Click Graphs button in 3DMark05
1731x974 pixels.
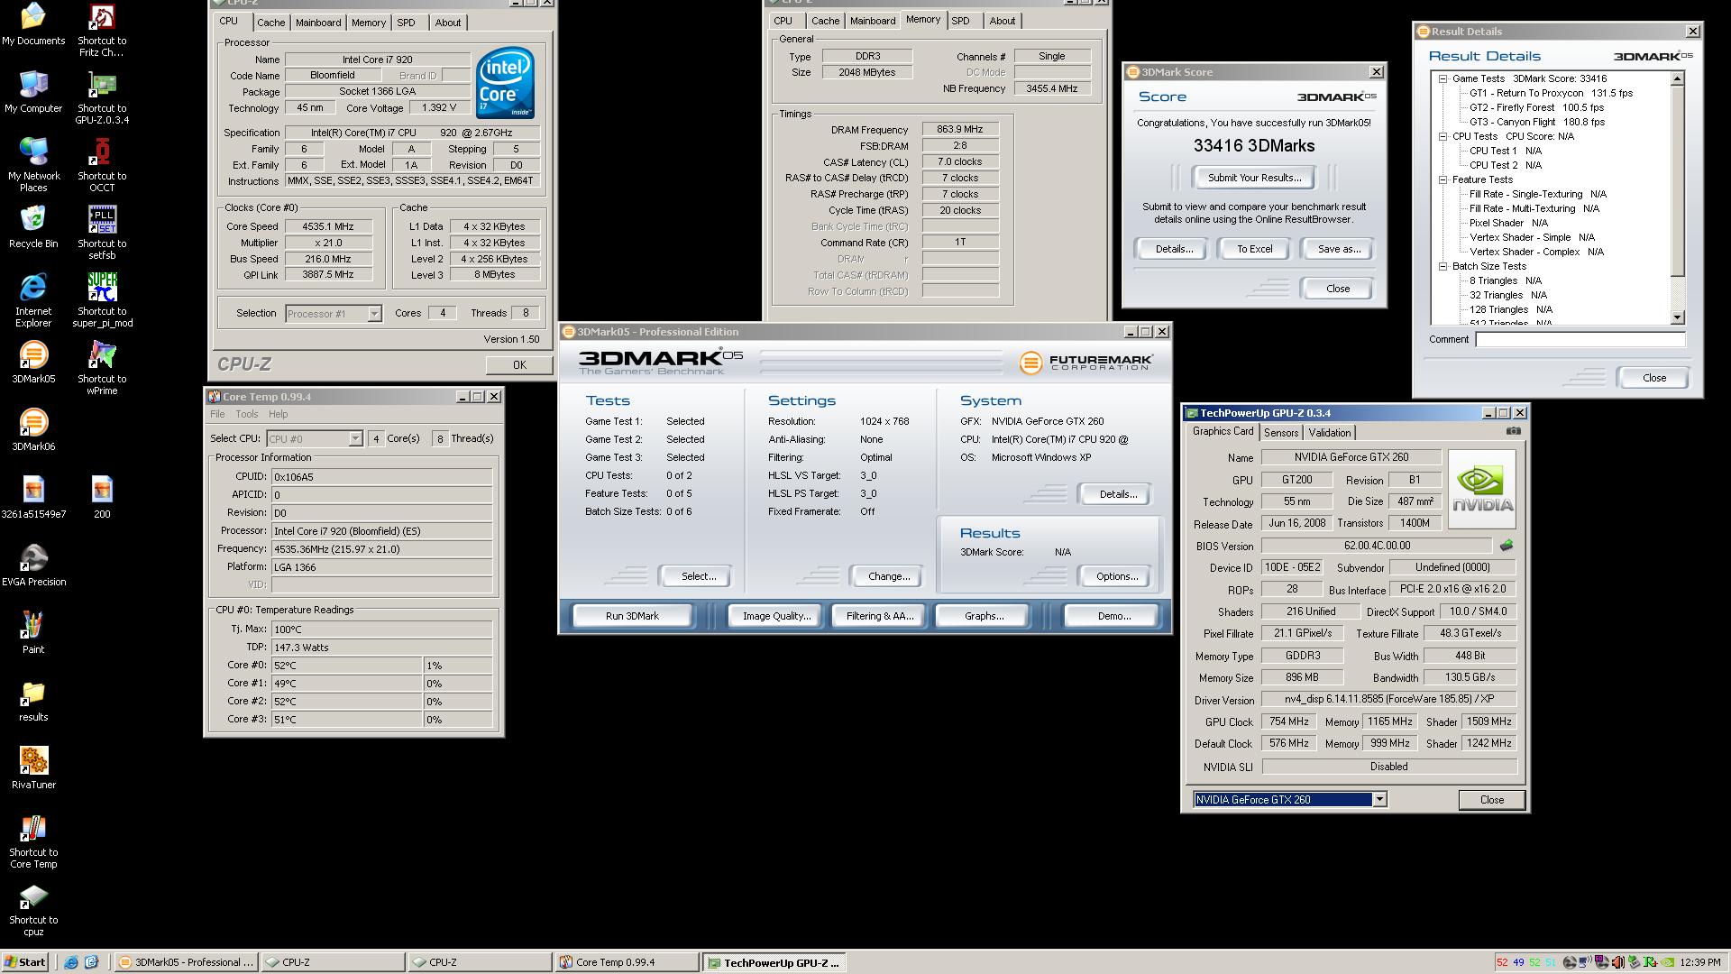pyautogui.click(x=984, y=616)
